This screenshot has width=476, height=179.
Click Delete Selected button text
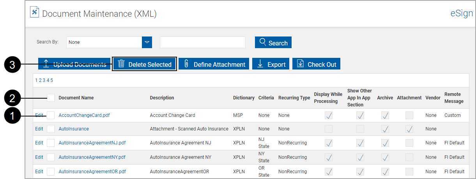click(x=150, y=64)
